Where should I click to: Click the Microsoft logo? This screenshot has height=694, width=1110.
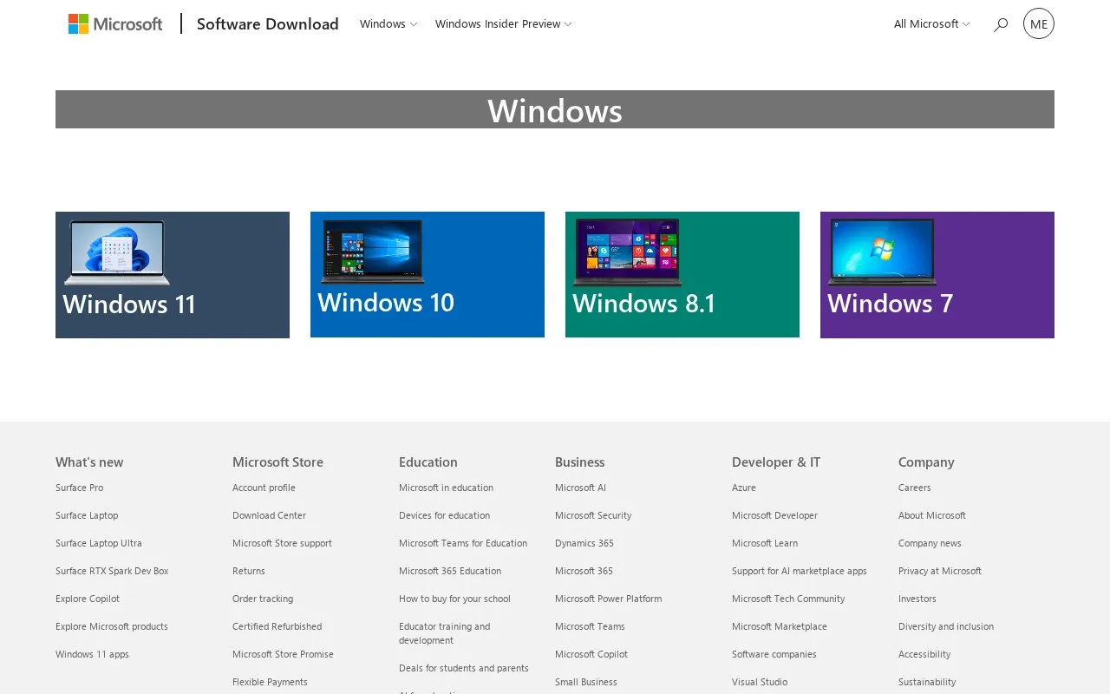pos(115,24)
